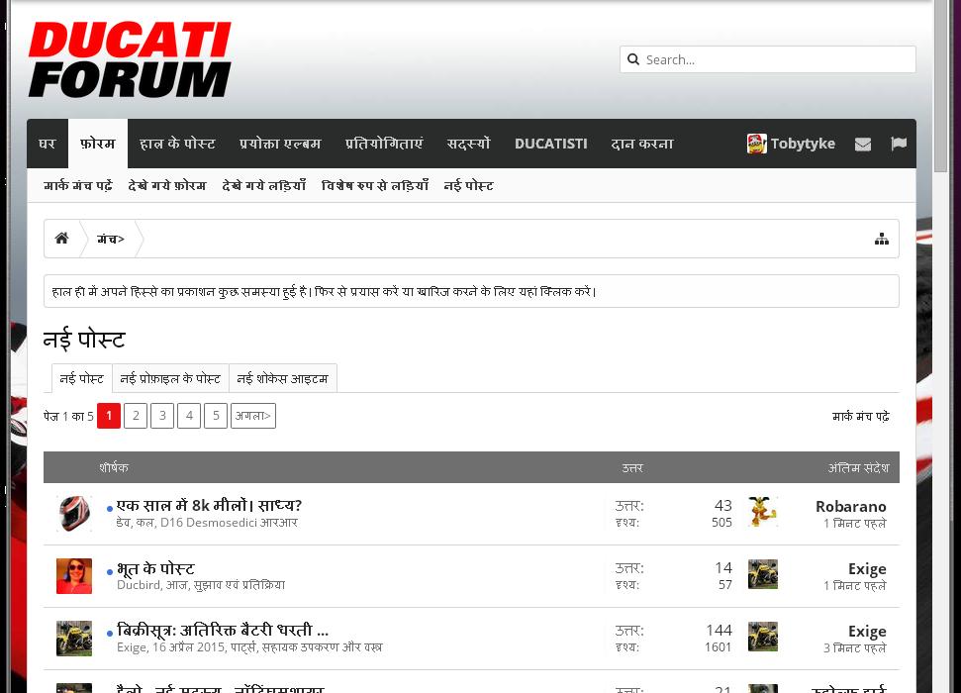Open the yellow motorcycle avatar beside बिक्रीसूत्र thread

pos(74,639)
